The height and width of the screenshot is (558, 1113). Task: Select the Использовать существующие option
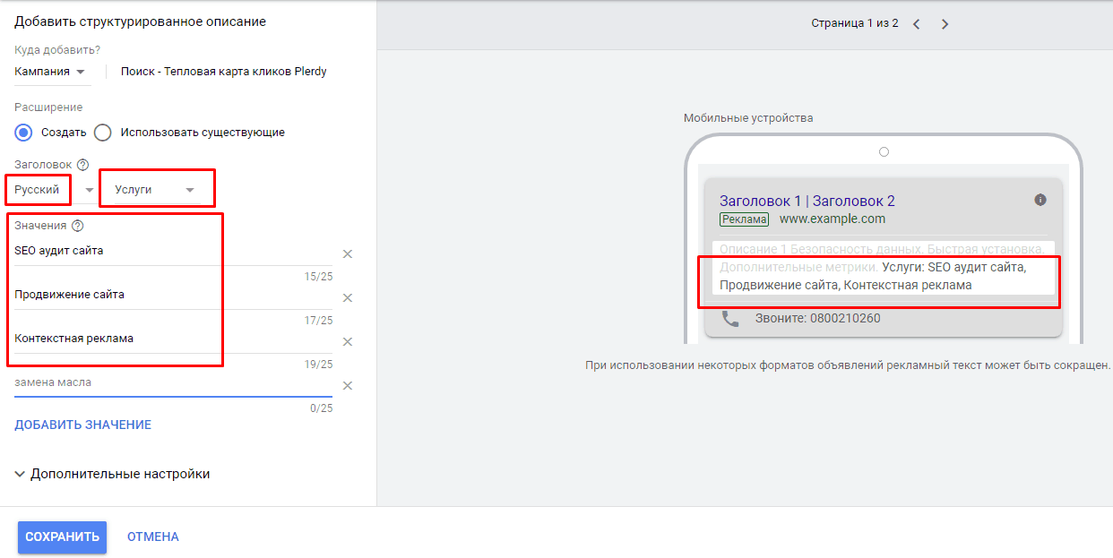(103, 132)
